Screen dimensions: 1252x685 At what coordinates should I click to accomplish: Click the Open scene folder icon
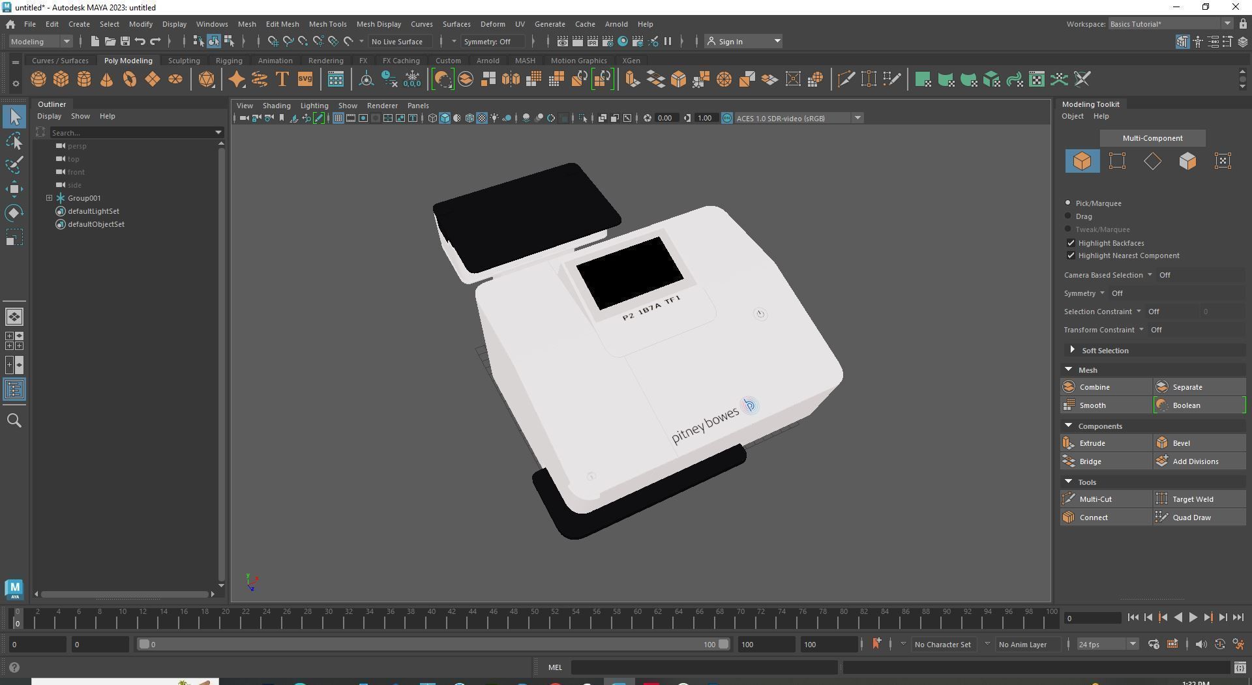(110, 42)
